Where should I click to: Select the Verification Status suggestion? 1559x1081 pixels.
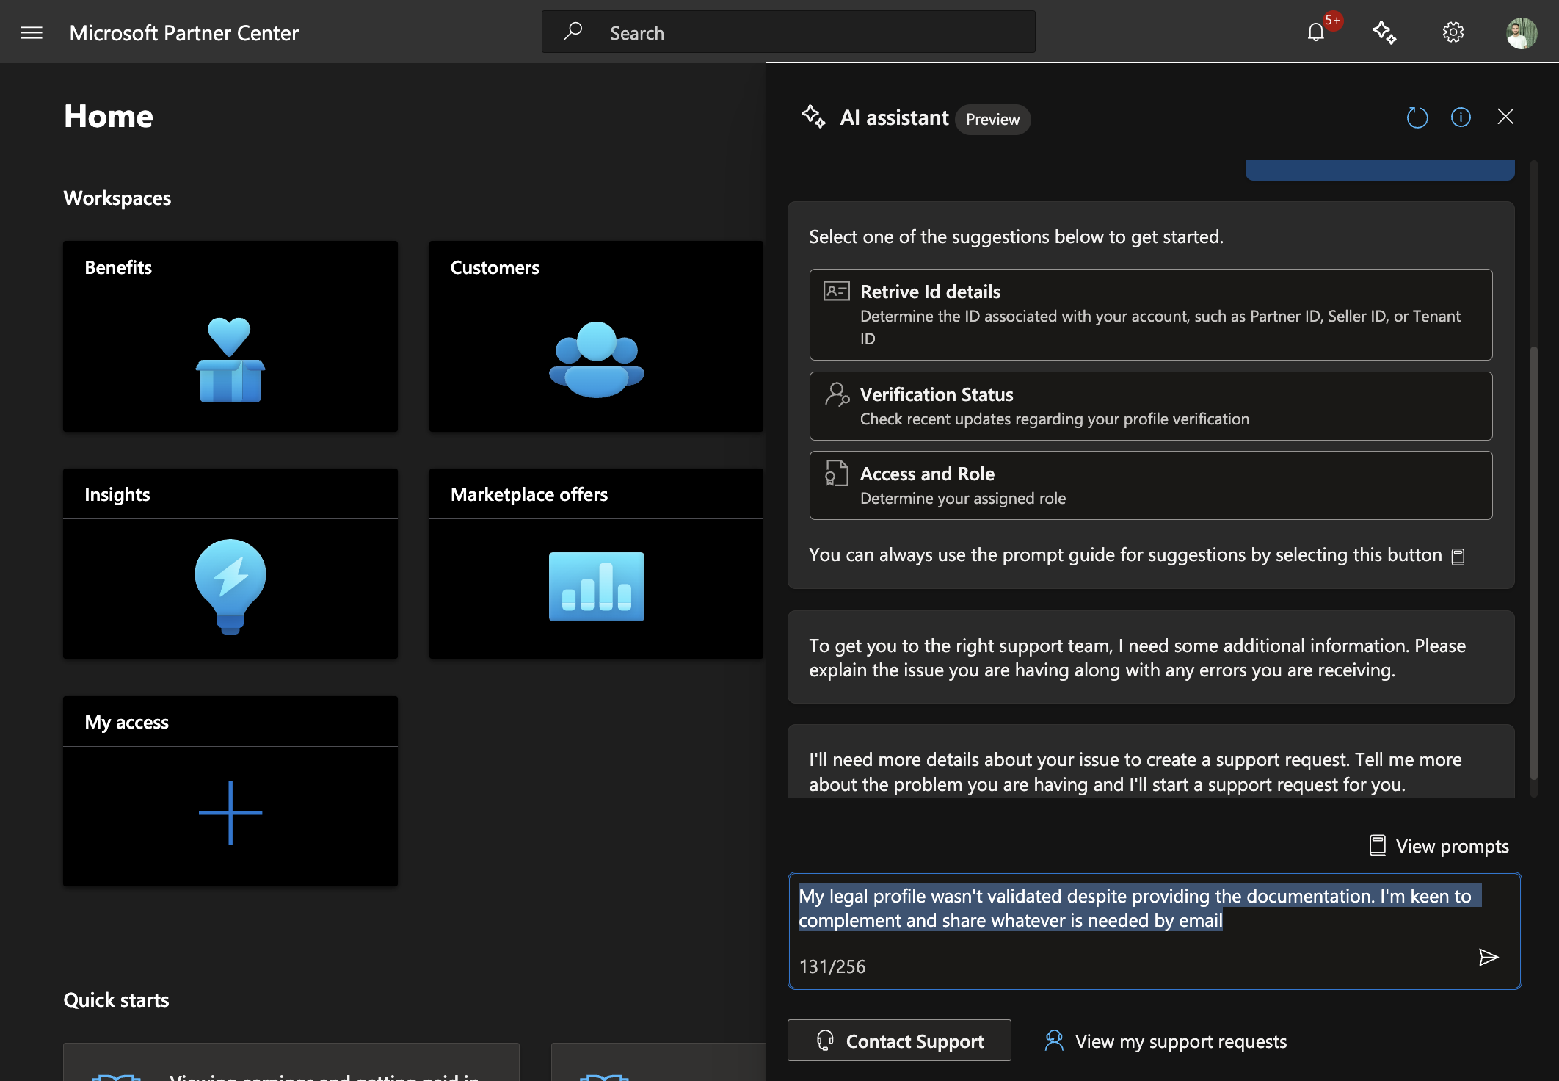tap(1151, 406)
